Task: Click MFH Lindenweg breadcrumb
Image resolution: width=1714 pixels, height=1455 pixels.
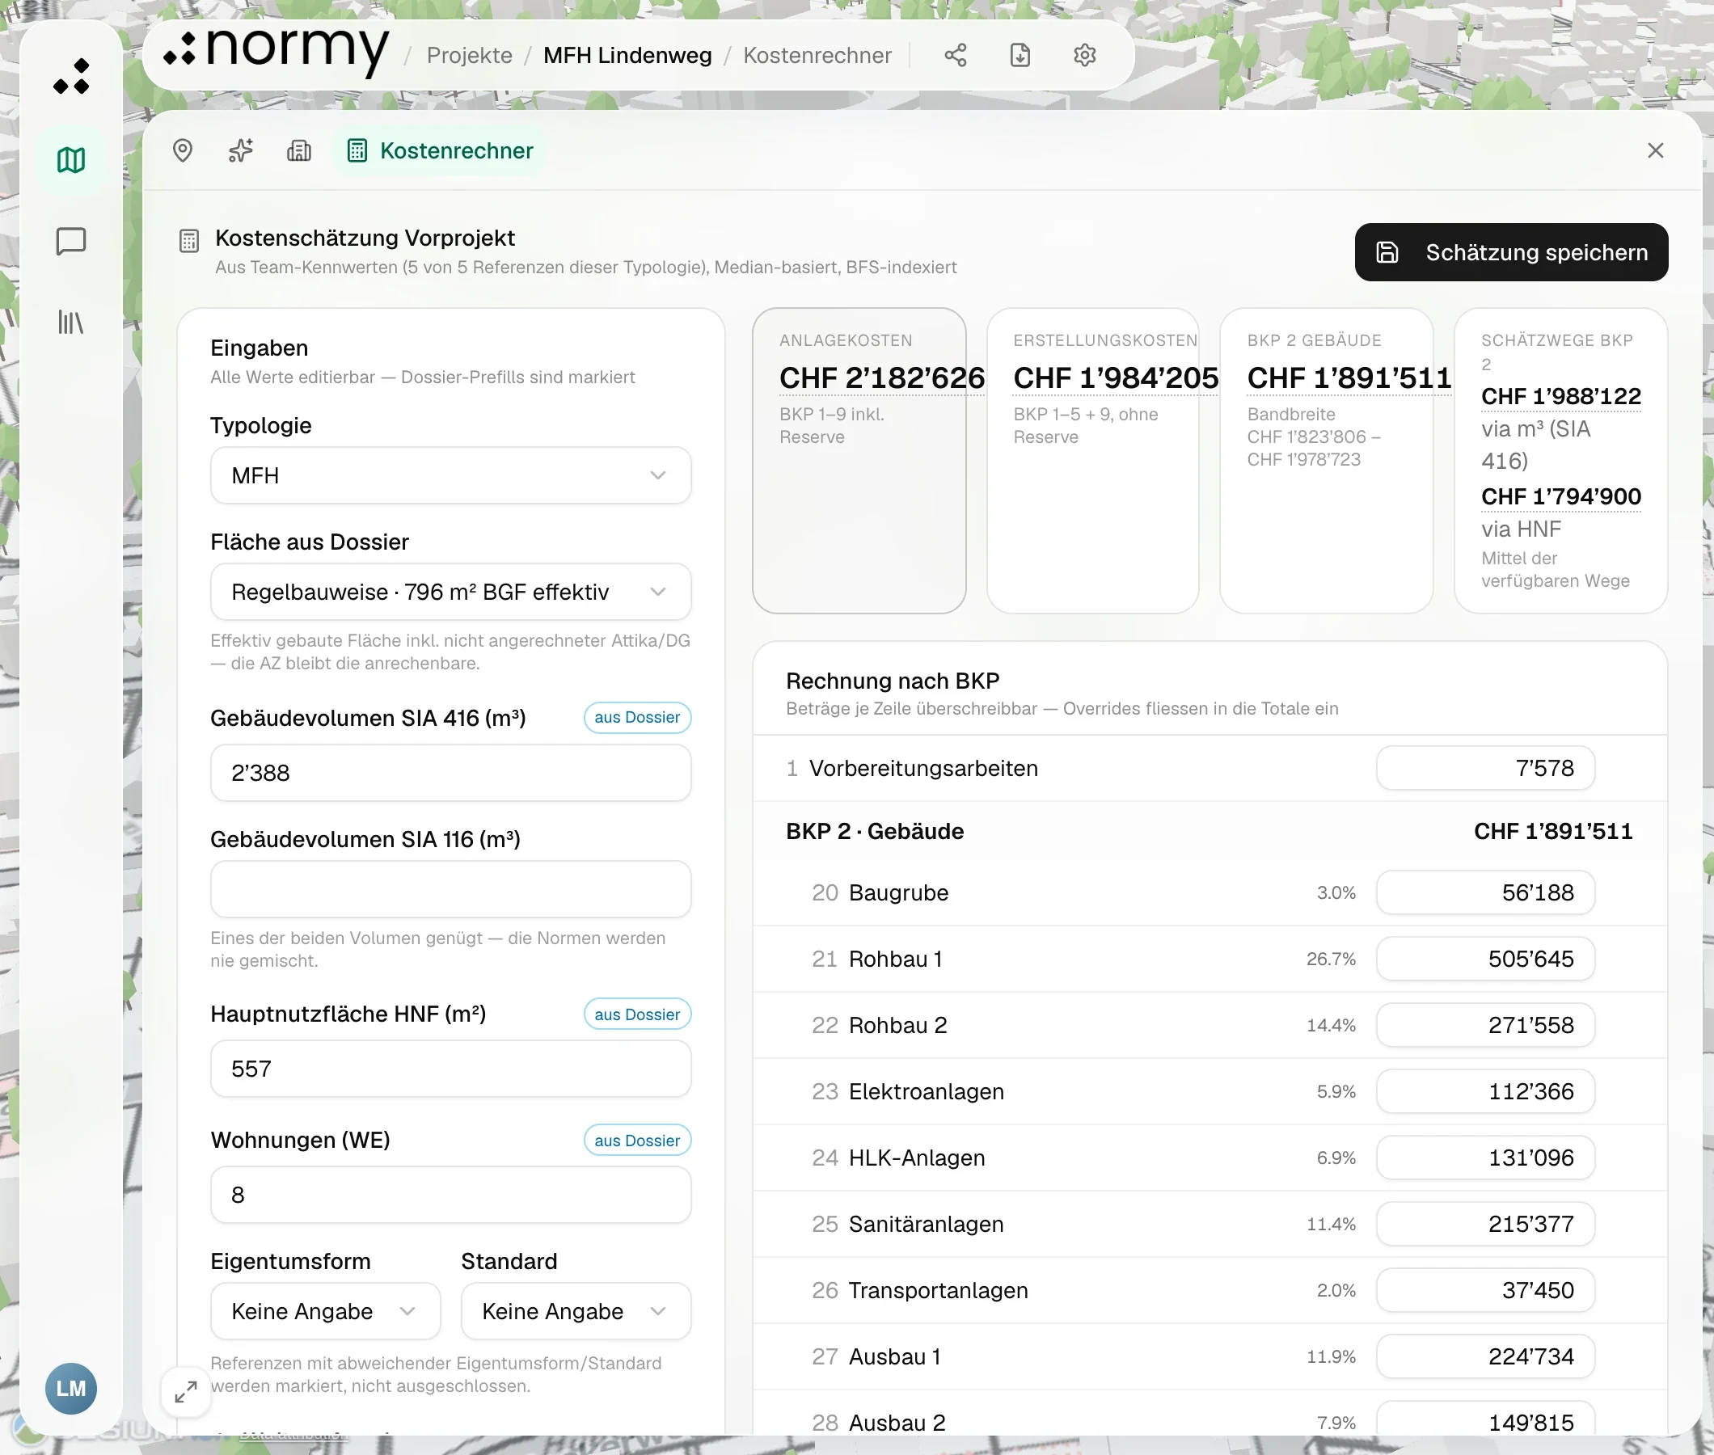Action: point(627,55)
